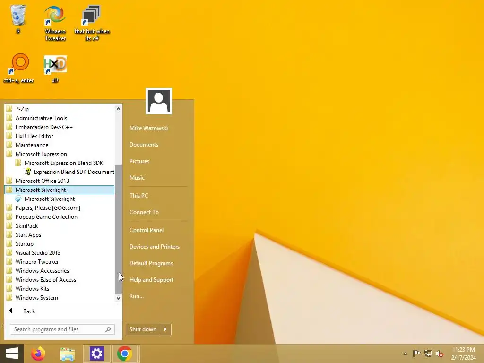Screen dimensions: 484x363
Task: Expand the 7-Zip folder
Action: (x=59, y=109)
